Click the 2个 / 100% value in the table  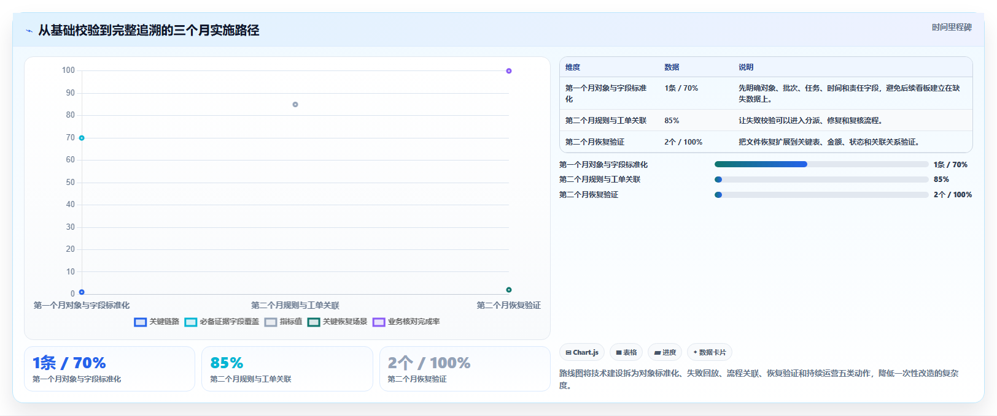683,142
